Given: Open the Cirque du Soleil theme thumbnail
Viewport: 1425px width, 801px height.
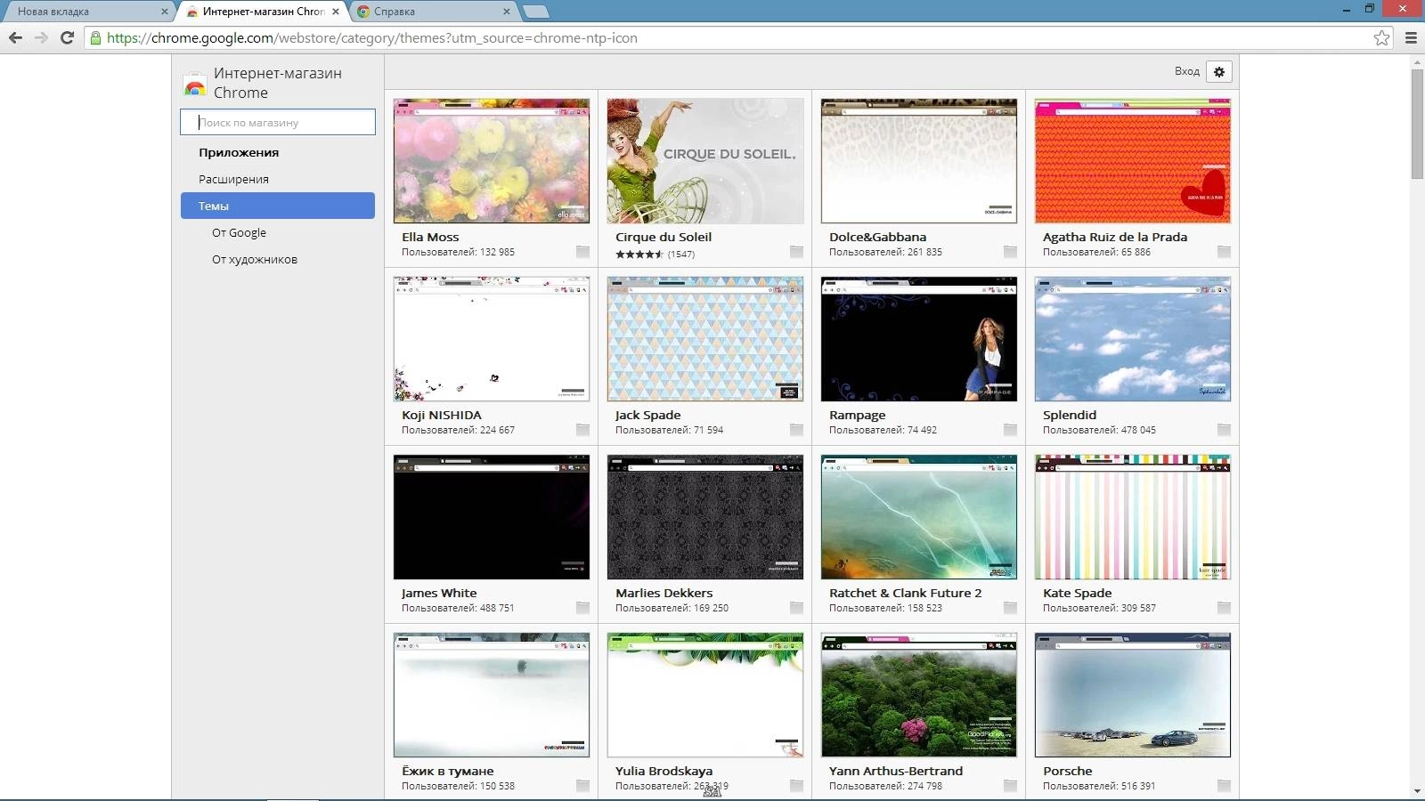Looking at the screenshot, I should pyautogui.click(x=705, y=161).
